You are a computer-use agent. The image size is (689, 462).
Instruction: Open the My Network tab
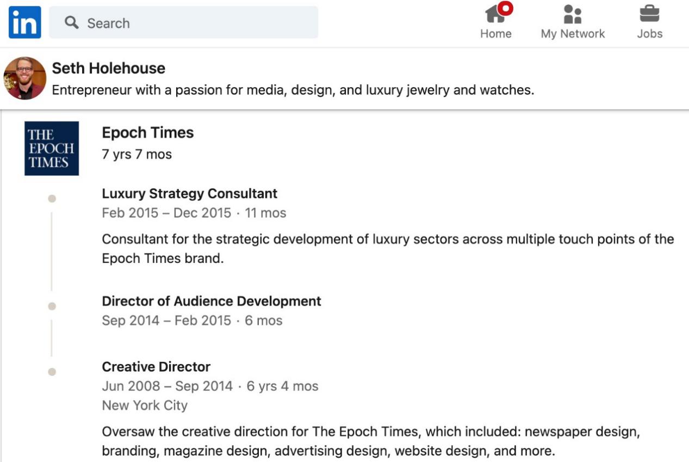(x=573, y=22)
